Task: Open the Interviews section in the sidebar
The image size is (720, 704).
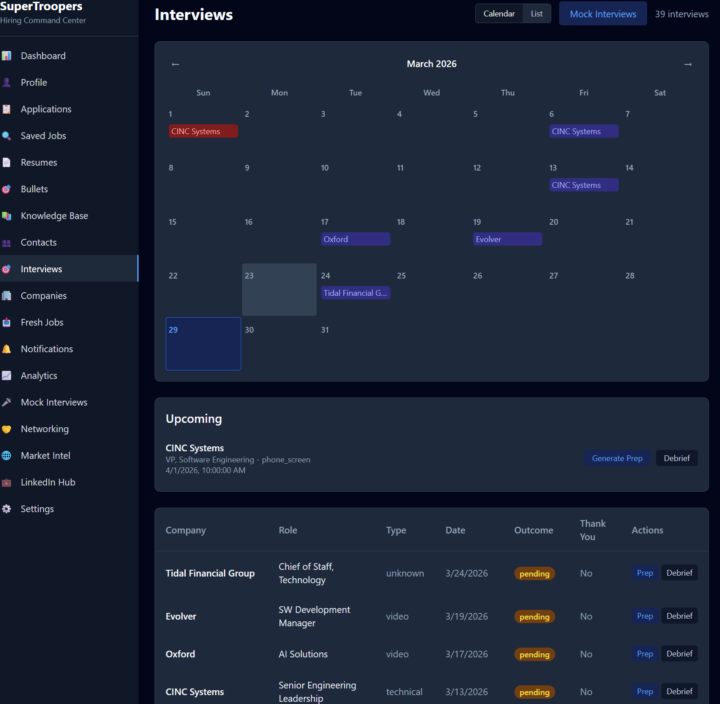Action: (x=41, y=269)
